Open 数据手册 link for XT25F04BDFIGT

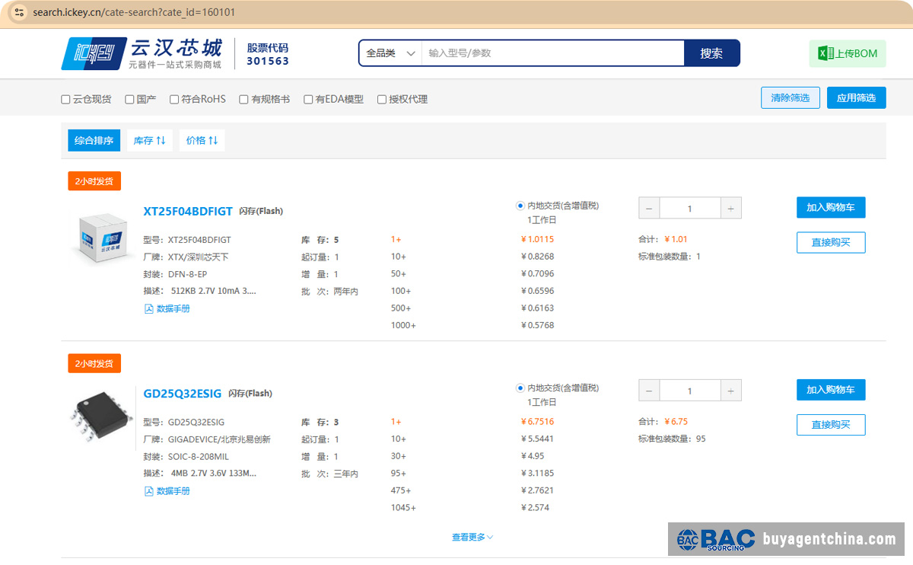pyautogui.click(x=173, y=308)
